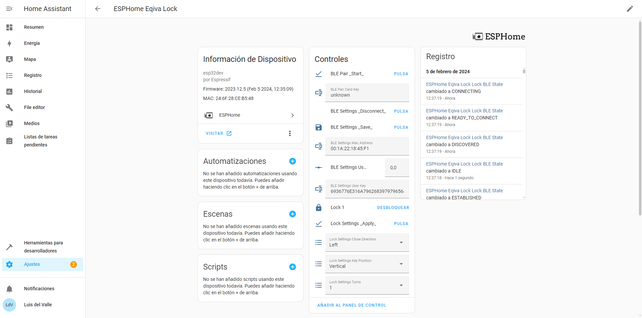Click BLE Pair Card Key text field

point(367,93)
